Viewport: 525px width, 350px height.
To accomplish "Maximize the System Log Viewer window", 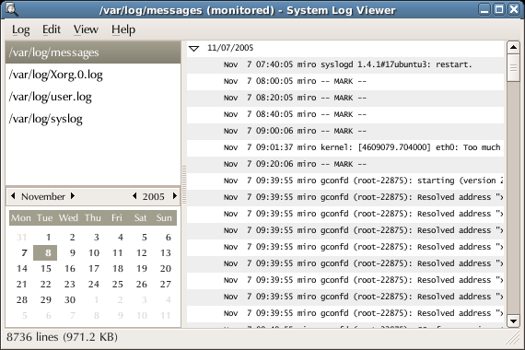I will point(499,9).
